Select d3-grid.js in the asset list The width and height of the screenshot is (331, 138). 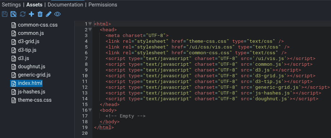coord(29,42)
